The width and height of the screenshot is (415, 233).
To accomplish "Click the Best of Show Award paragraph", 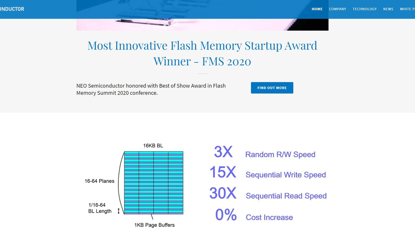I will (151, 89).
